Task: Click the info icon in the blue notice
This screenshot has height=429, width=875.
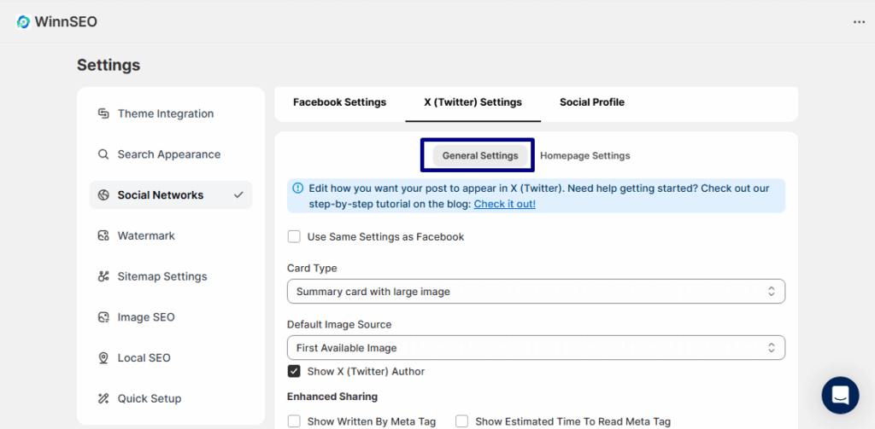Action: (298, 188)
